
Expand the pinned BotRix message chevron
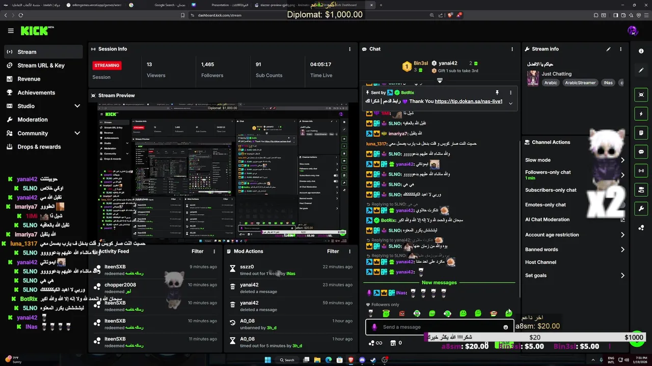point(510,103)
